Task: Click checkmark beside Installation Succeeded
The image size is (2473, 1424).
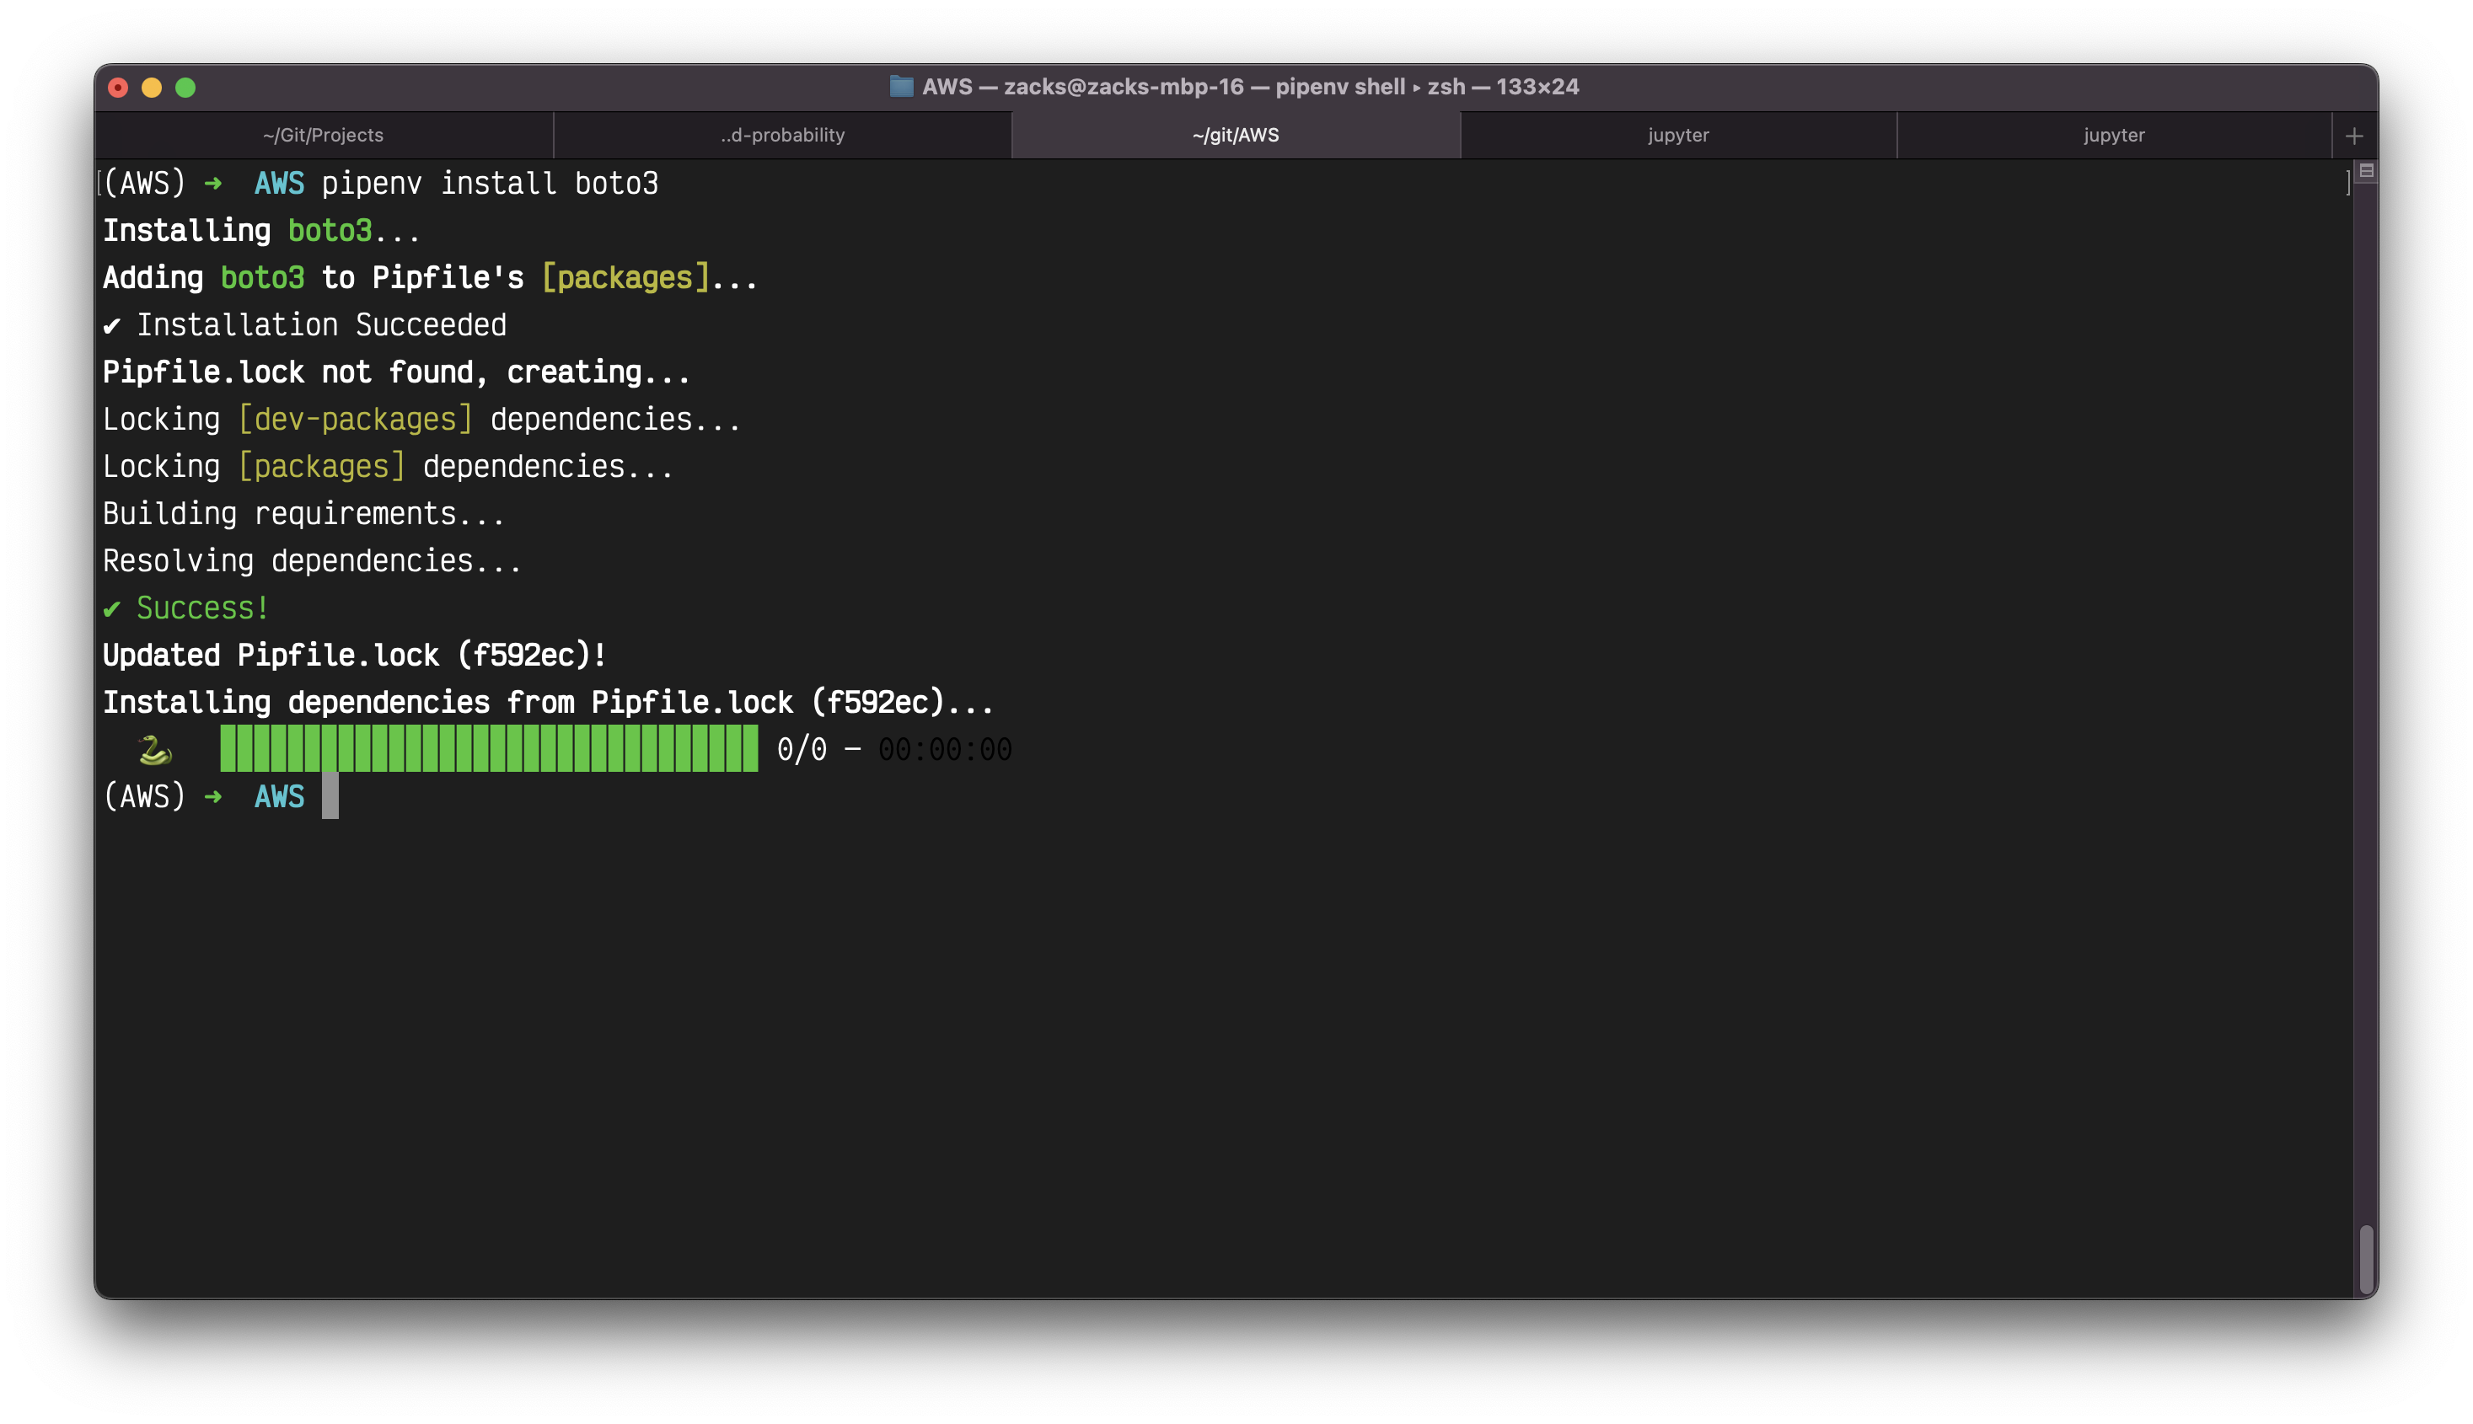Action: coord(112,326)
